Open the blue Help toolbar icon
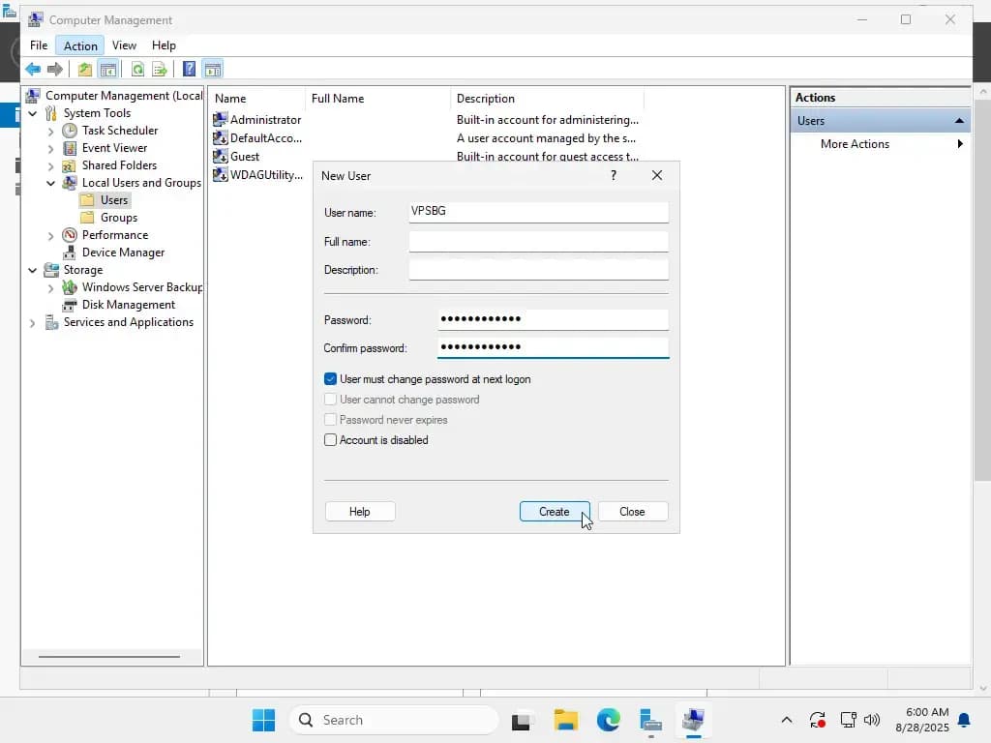991x743 pixels. click(189, 69)
